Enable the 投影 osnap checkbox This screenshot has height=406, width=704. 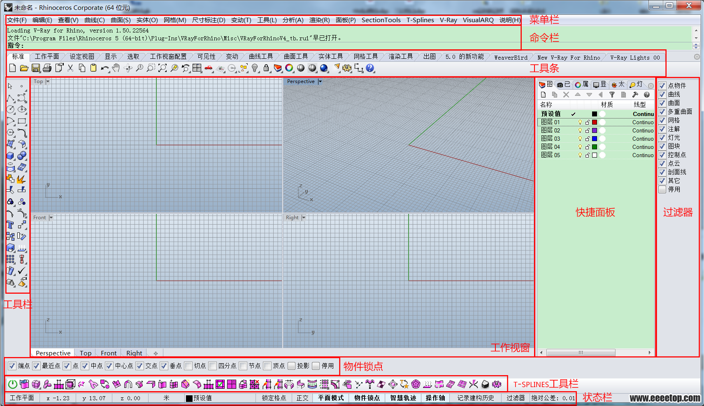[x=292, y=366]
